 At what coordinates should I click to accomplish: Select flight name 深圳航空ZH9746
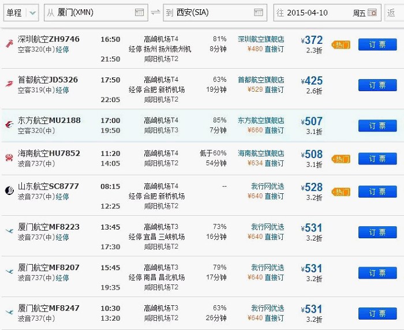48,39
